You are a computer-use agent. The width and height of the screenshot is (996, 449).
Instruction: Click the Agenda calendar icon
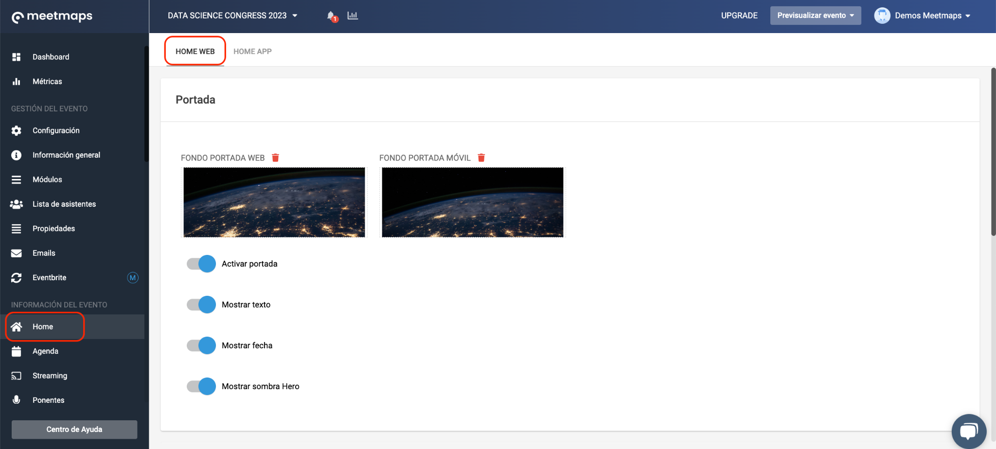click(x=17, y=351)
